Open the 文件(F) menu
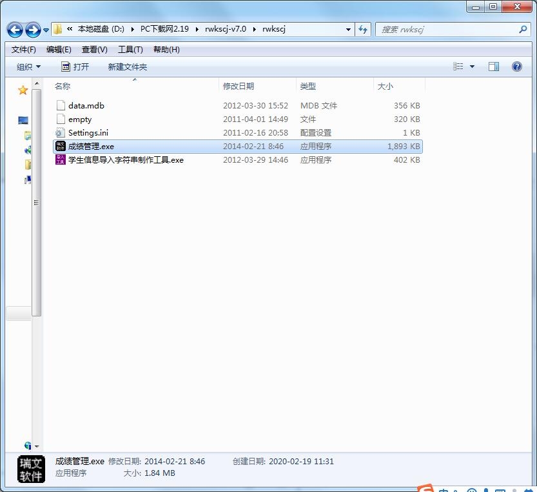537x492 pixels. click(x=24, y=50)
